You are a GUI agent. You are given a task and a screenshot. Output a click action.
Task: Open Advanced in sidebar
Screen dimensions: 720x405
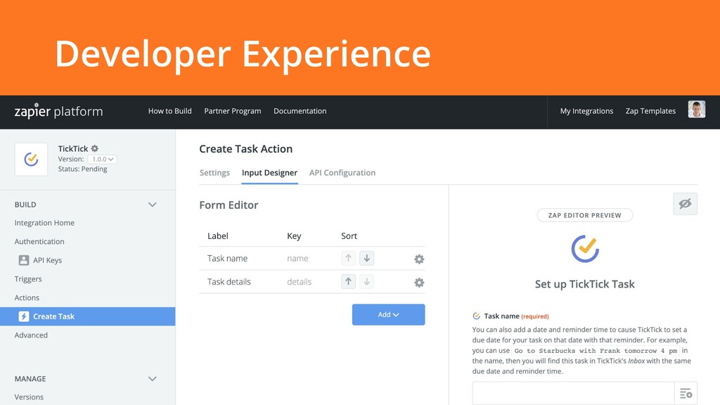(31, 335)
